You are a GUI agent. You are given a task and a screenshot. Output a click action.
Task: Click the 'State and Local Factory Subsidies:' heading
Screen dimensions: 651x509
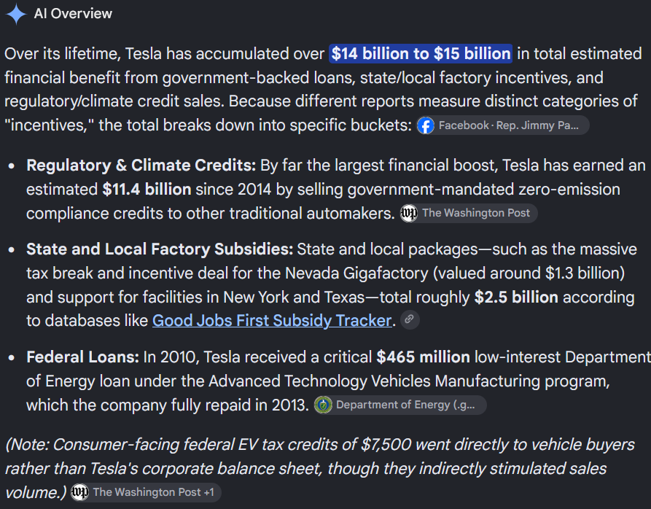click(x=160, y=249)
